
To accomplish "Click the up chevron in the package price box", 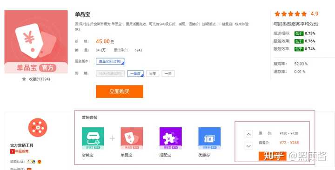I will point(248,134).
